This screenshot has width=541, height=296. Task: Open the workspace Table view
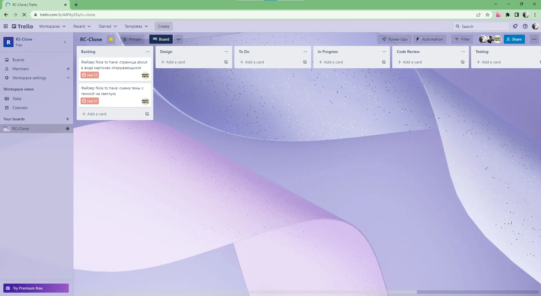(17, 98)
